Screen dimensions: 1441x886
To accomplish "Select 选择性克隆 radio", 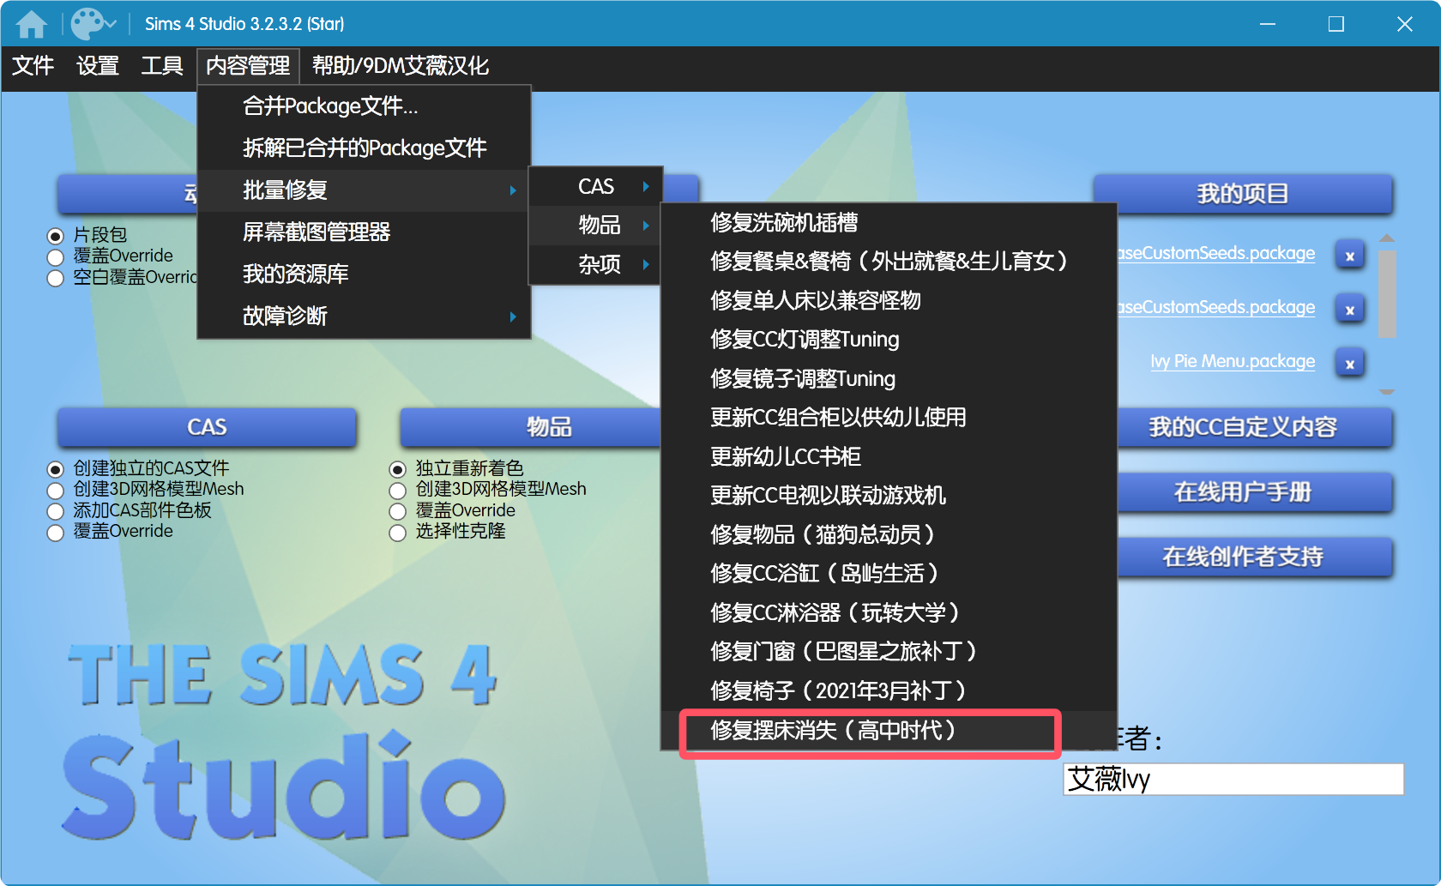I will tap(397, 533).
